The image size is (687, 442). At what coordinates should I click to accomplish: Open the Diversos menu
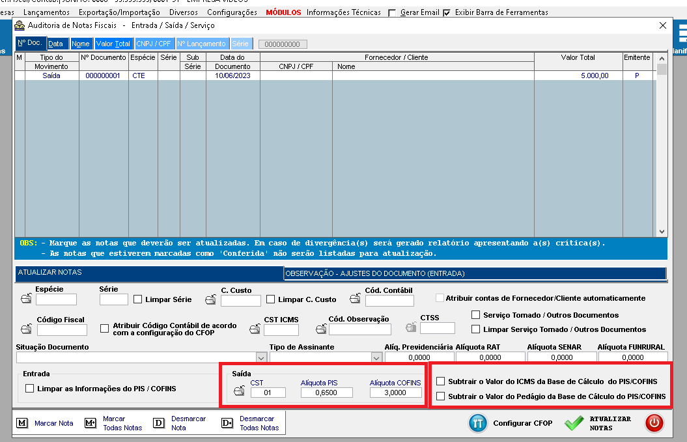pyautogui.click(x=184, y=12)
